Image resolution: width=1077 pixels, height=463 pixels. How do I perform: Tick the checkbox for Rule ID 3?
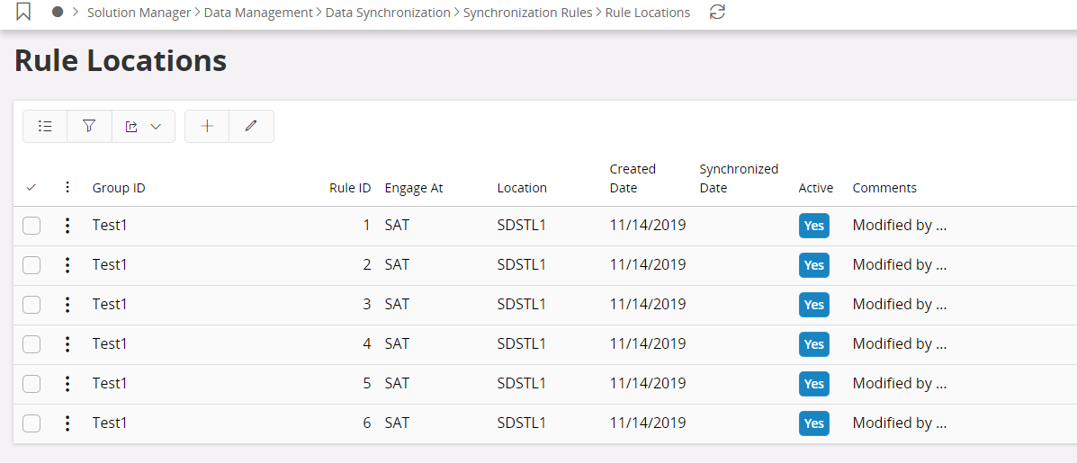click(31, 305)
